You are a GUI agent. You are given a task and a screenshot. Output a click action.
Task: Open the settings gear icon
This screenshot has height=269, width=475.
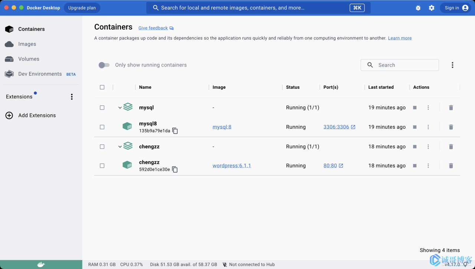432,8
